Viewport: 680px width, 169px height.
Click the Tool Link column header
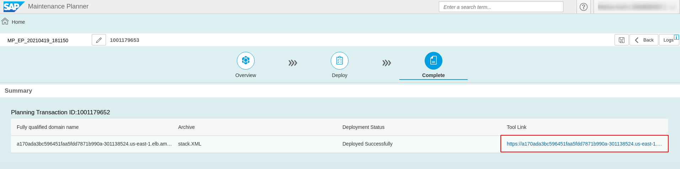(x=516, y=127)
